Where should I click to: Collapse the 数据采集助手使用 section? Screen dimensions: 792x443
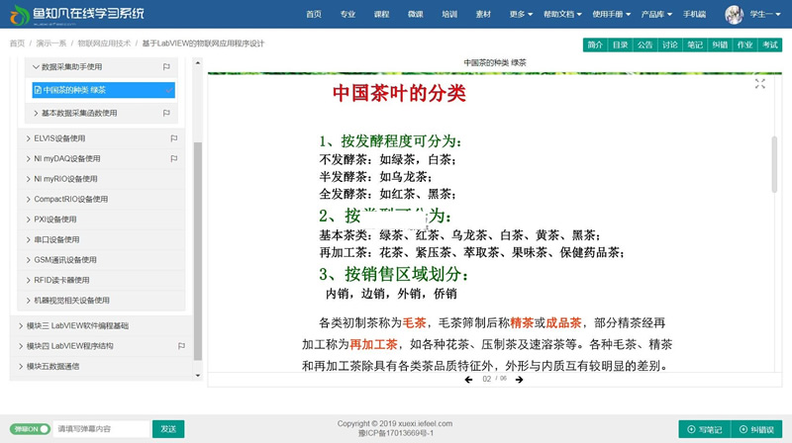[x=37, y=66]
